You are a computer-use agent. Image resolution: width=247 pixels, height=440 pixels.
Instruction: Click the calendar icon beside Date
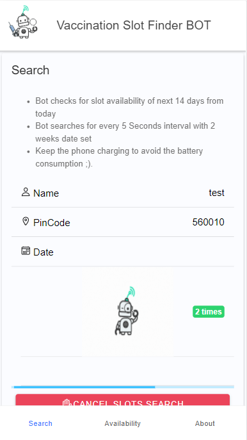26,250
